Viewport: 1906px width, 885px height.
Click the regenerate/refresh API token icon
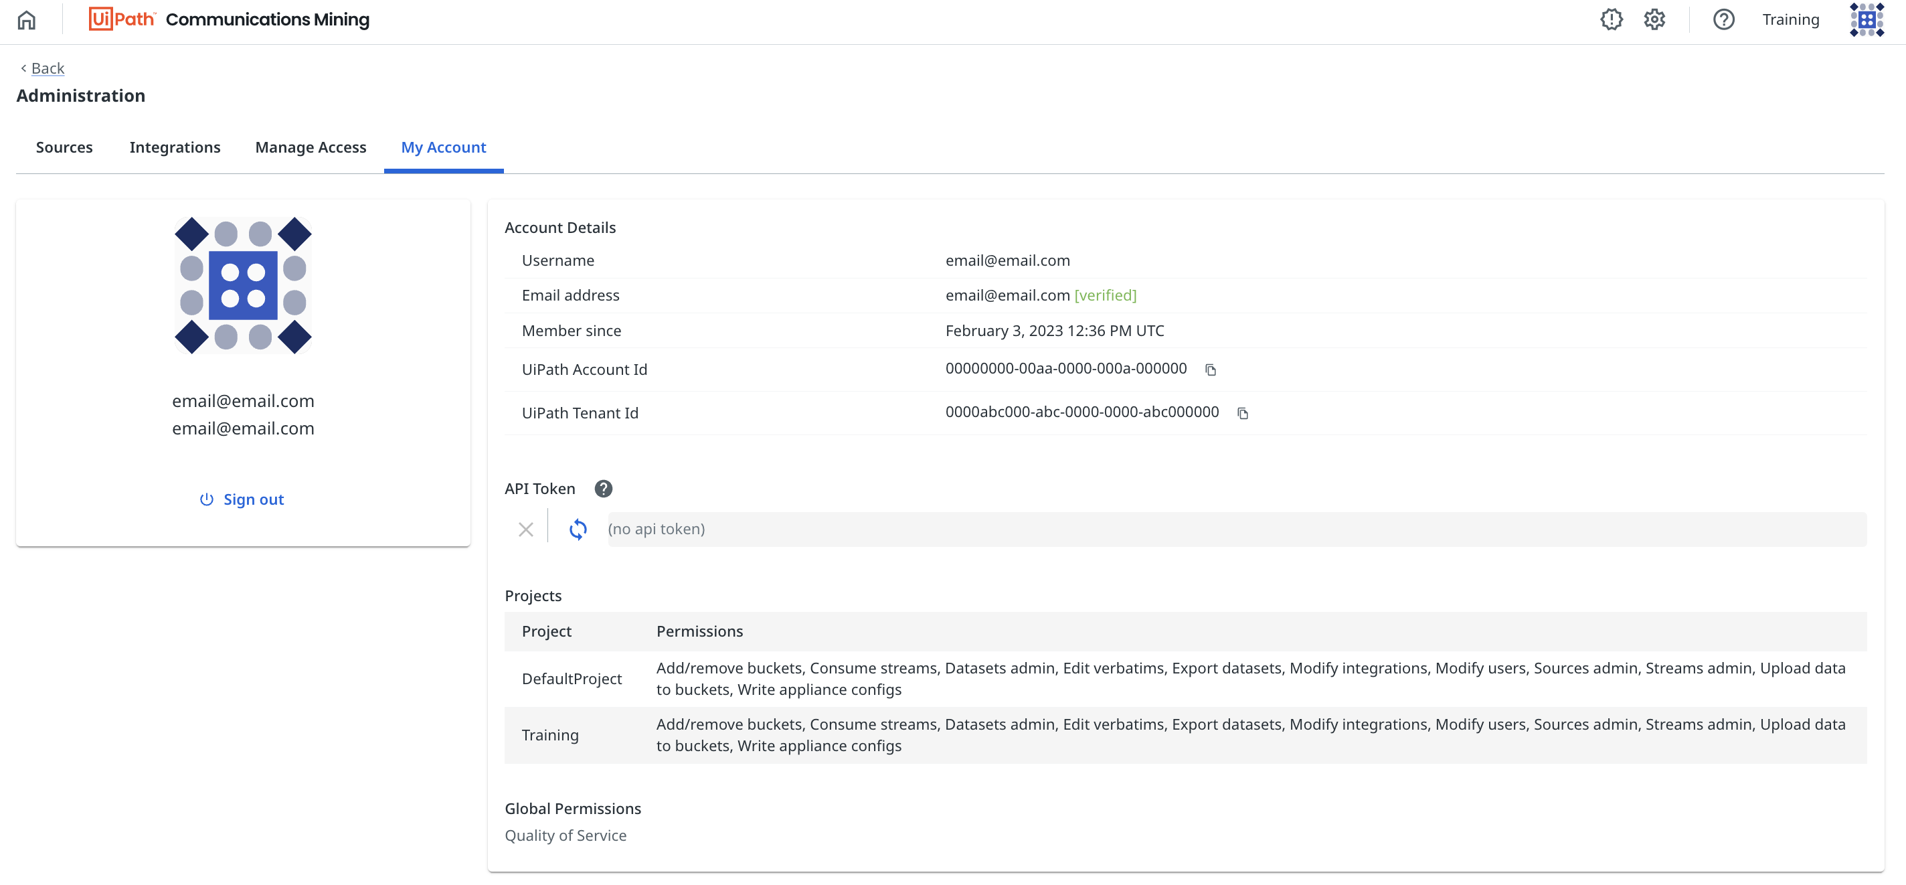pos(579,529)
